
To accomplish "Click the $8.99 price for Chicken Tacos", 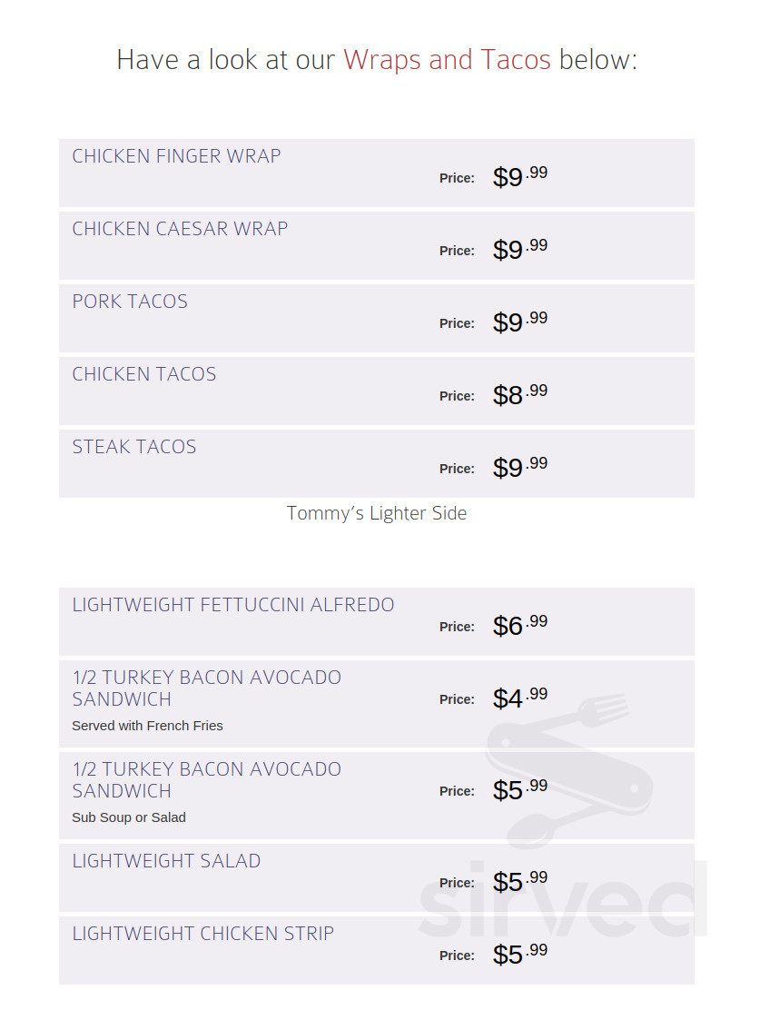I will (519, 393).
